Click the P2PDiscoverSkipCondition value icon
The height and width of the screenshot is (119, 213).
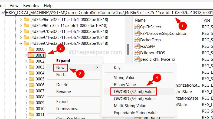tap(137, 33)
